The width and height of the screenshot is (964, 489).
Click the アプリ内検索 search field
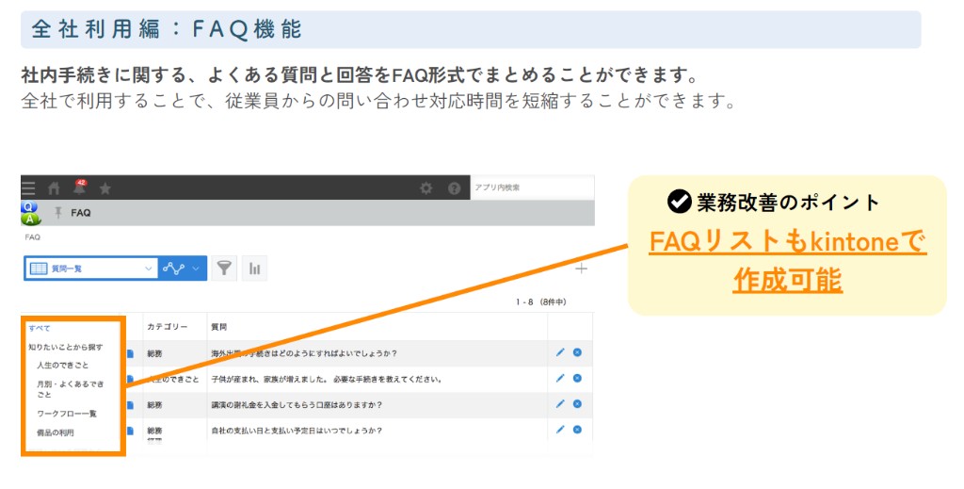coord(533,187)
